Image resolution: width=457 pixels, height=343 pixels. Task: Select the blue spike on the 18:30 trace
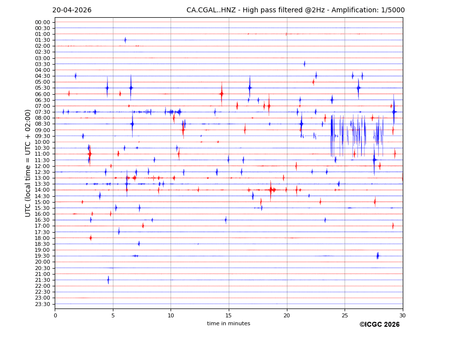point(139,243)
